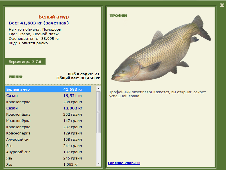Select the Язь 1.562 кг row

[x=48, y=164]
